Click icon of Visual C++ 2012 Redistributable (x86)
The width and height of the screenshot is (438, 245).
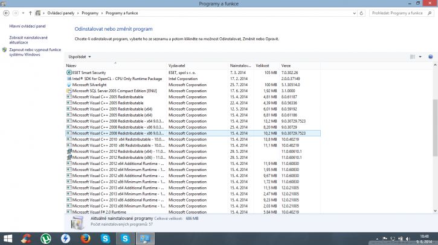69,158
